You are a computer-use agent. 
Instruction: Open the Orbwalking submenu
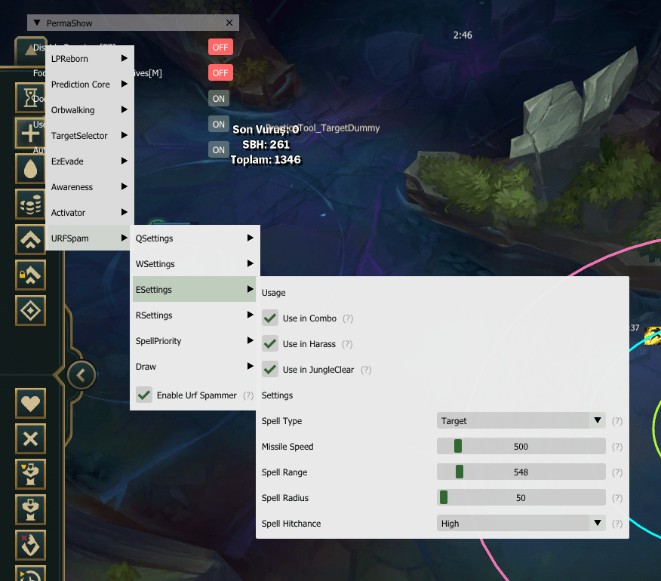90,110
